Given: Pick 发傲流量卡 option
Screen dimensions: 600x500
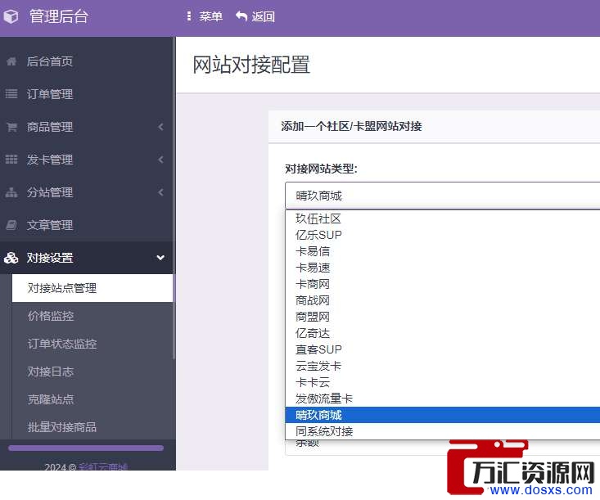Looking at the screenshot, I should (x=442, y=399).
